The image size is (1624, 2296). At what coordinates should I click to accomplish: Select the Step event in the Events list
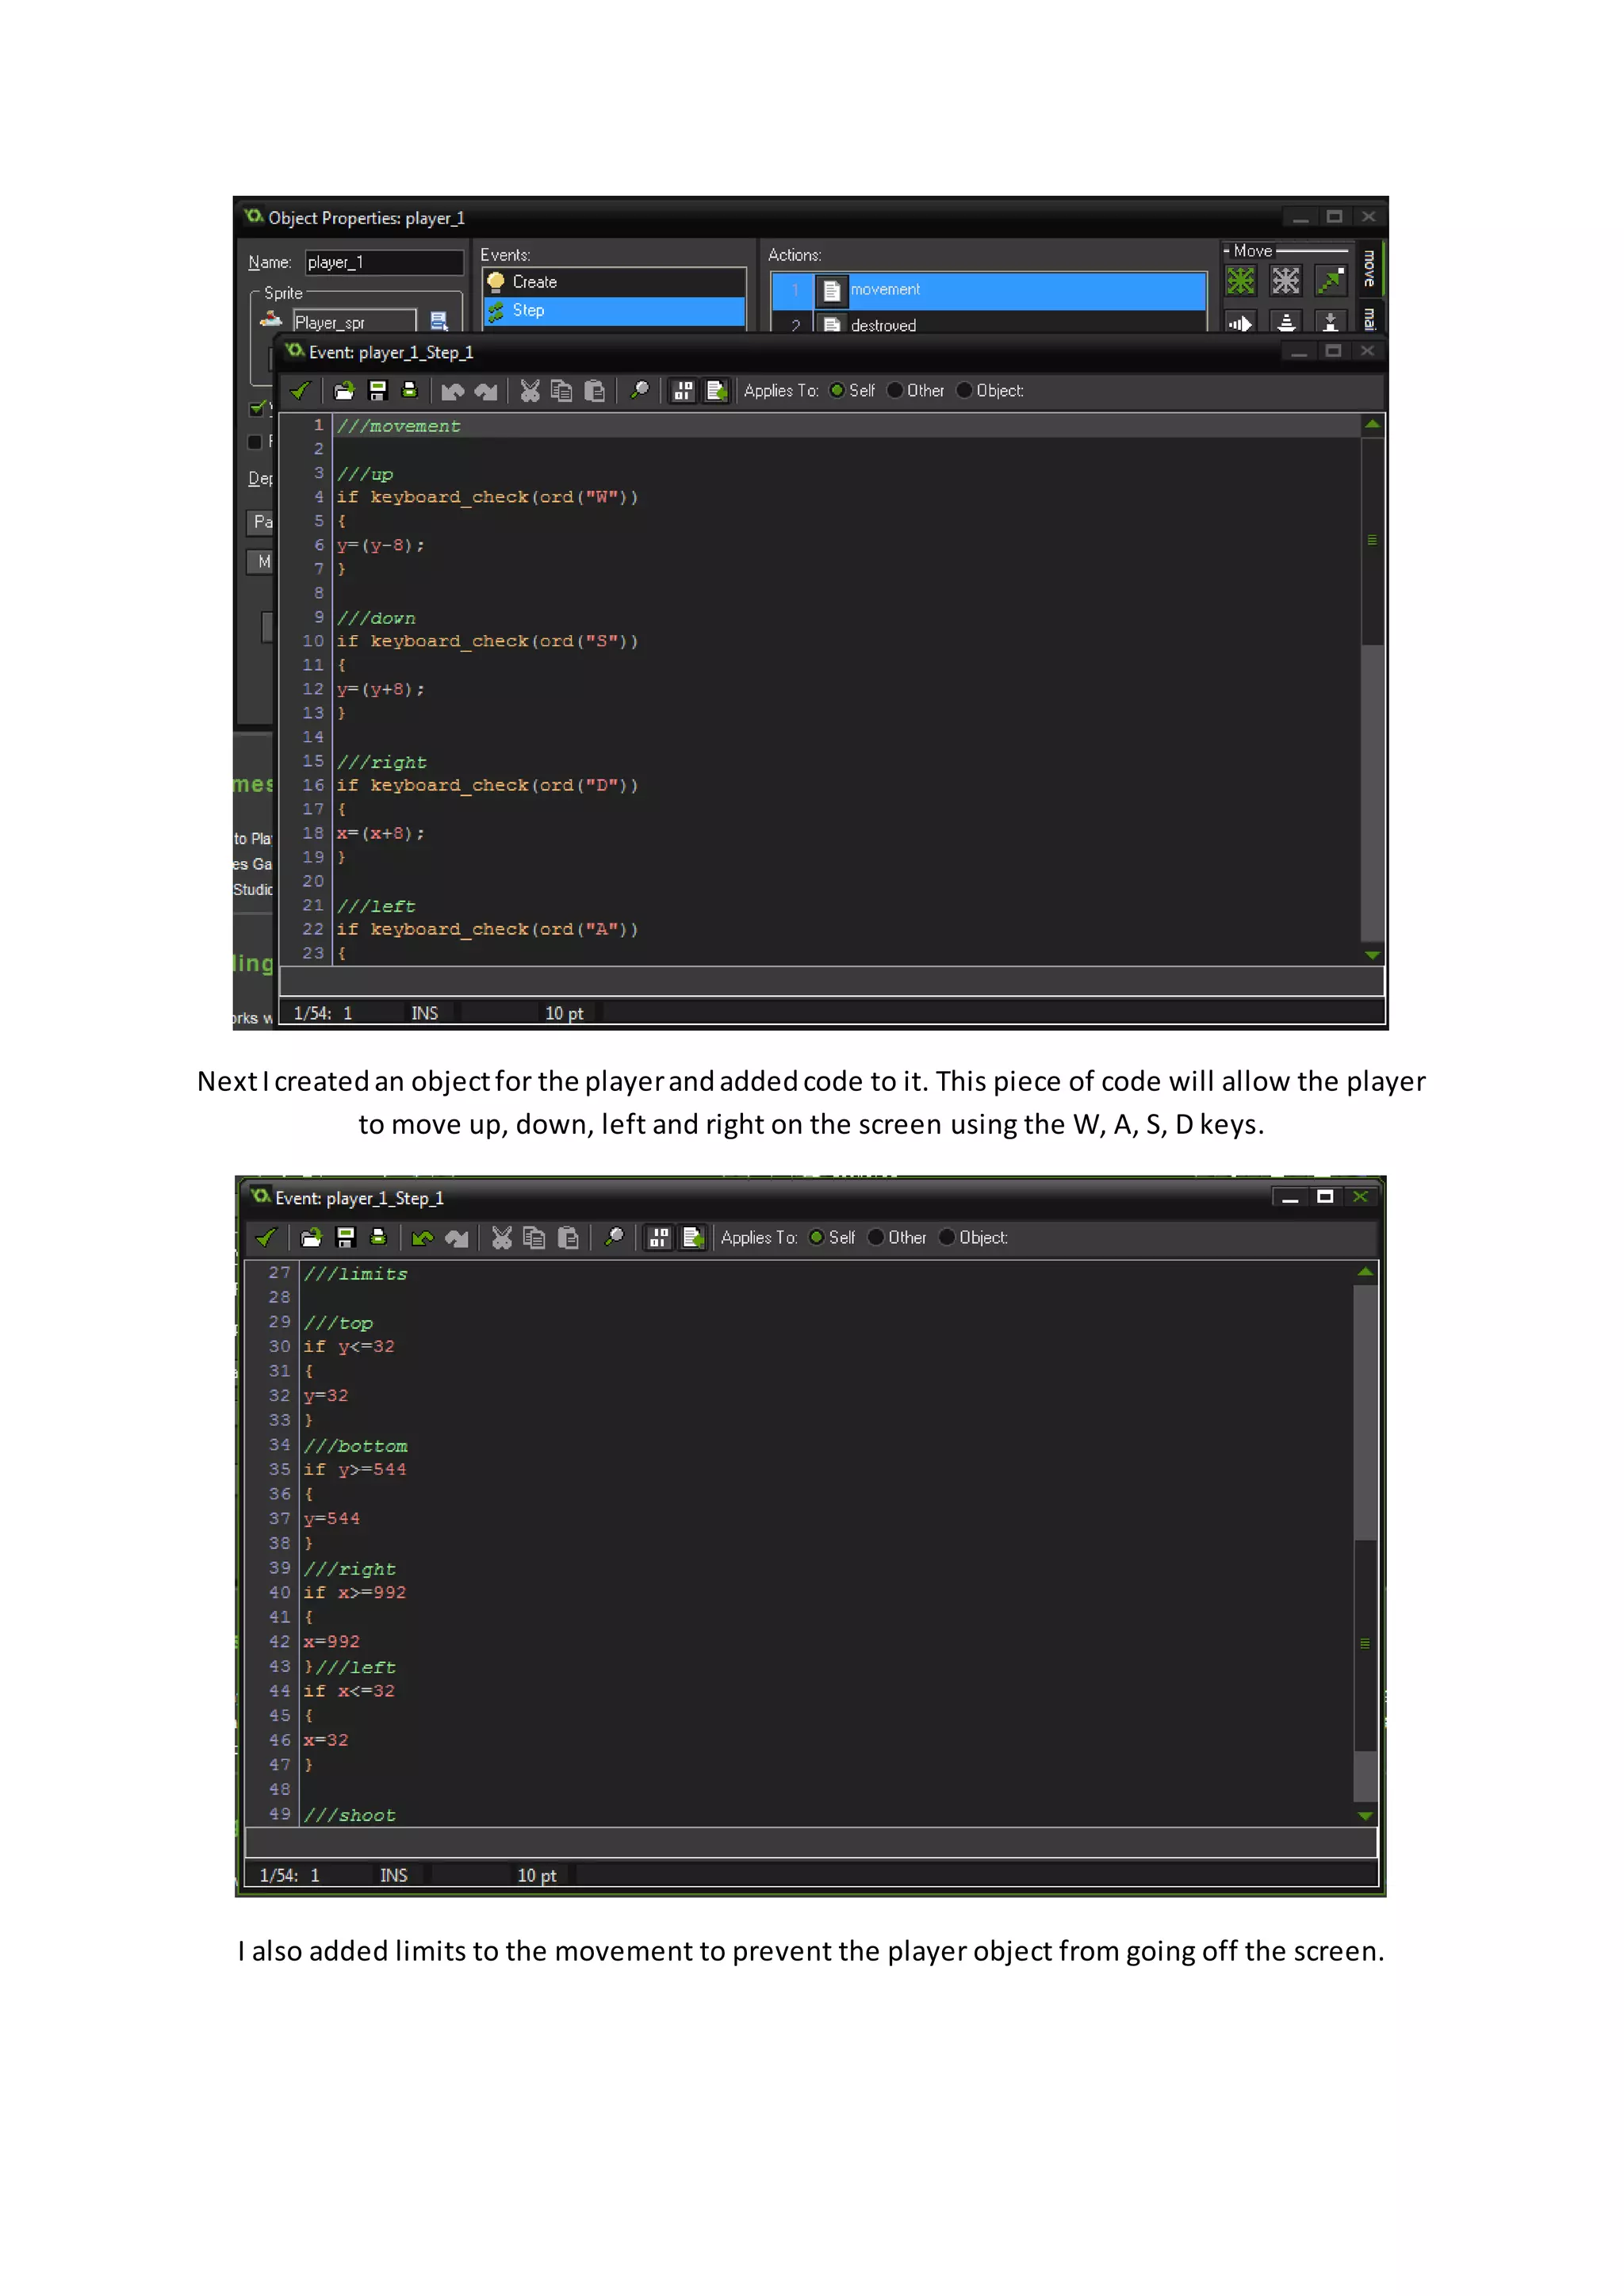pos(614,311)
